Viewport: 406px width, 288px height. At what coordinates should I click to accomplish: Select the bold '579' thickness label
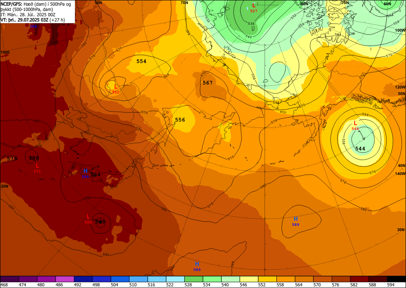[12, 159]
